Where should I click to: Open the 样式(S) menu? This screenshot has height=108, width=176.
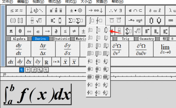71,2
